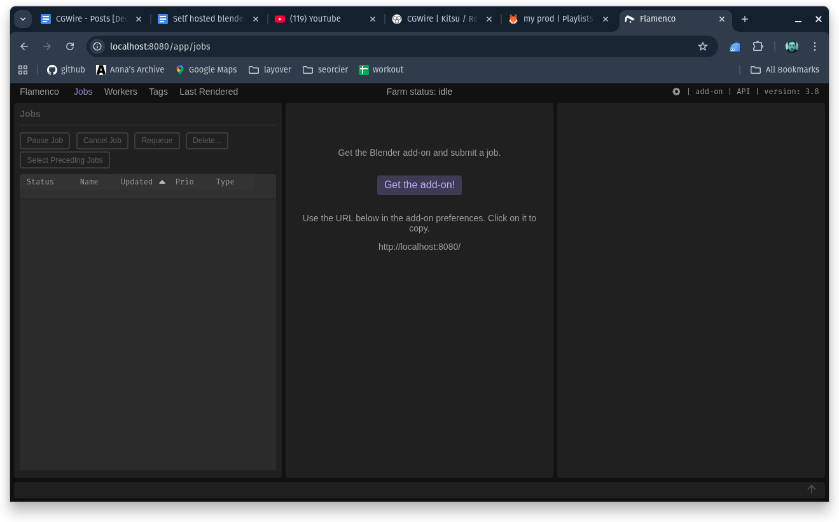This screenshot has width=839, height=522.
Task: Close the Flamenco tab
Action: coord(722,19)
